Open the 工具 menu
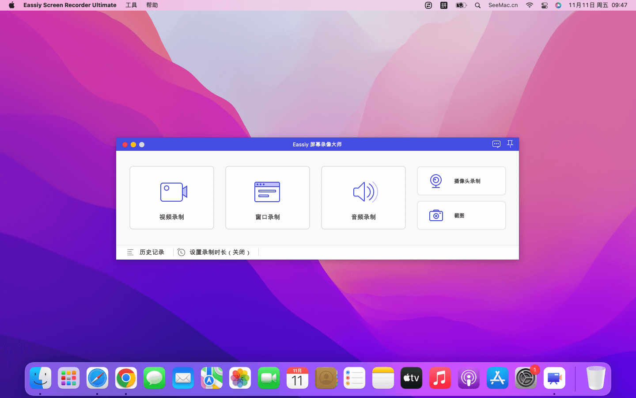This screenshot has width=636, height=398. [131, 5]
